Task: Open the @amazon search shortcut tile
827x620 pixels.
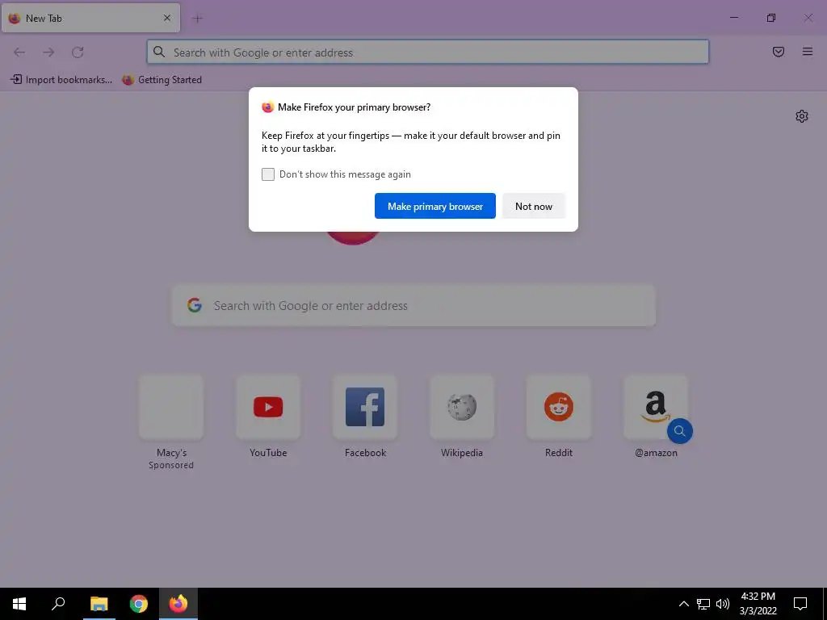Action: (x=656, y=407)
